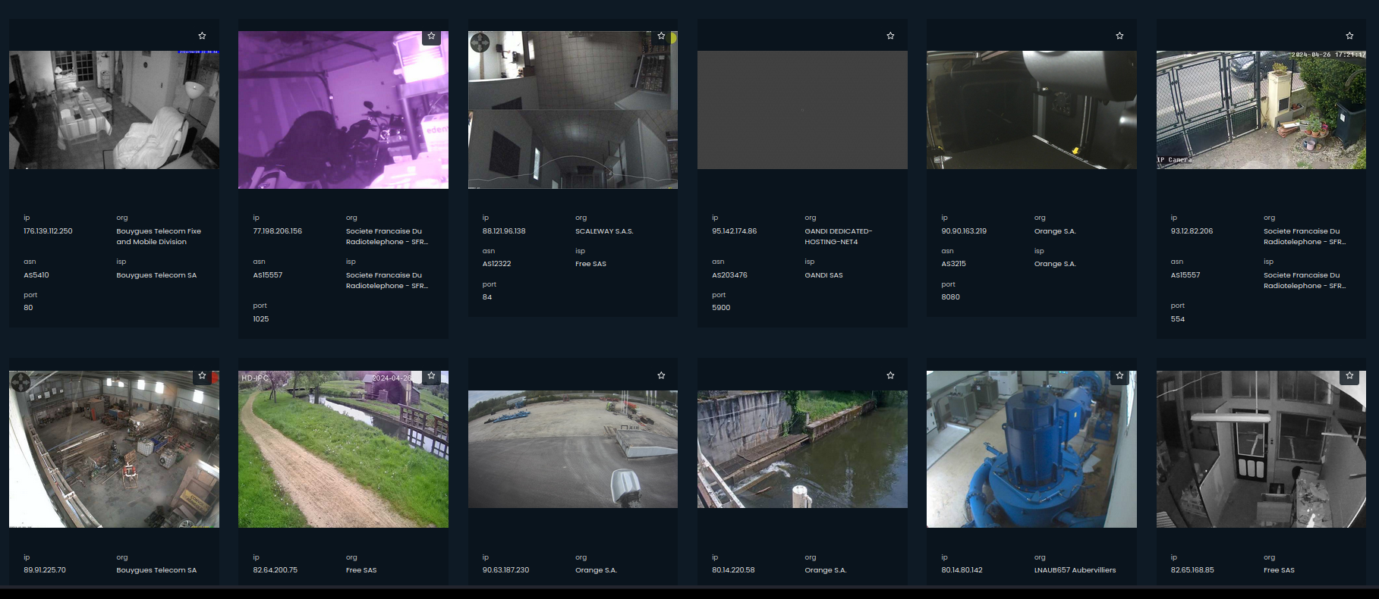Click the port number 5900
This screenshot has width=1379, height=599.
[x=721, y=308]
